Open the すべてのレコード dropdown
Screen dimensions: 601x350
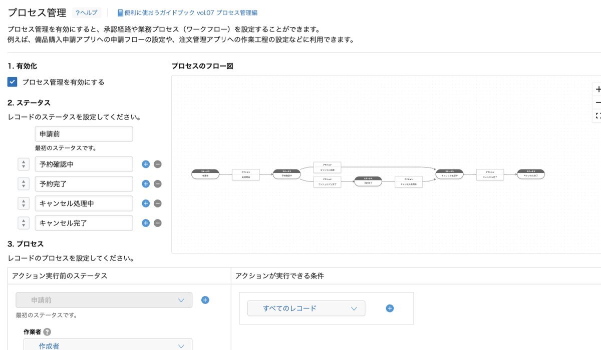pyautogui.click(x=306, y=308)
